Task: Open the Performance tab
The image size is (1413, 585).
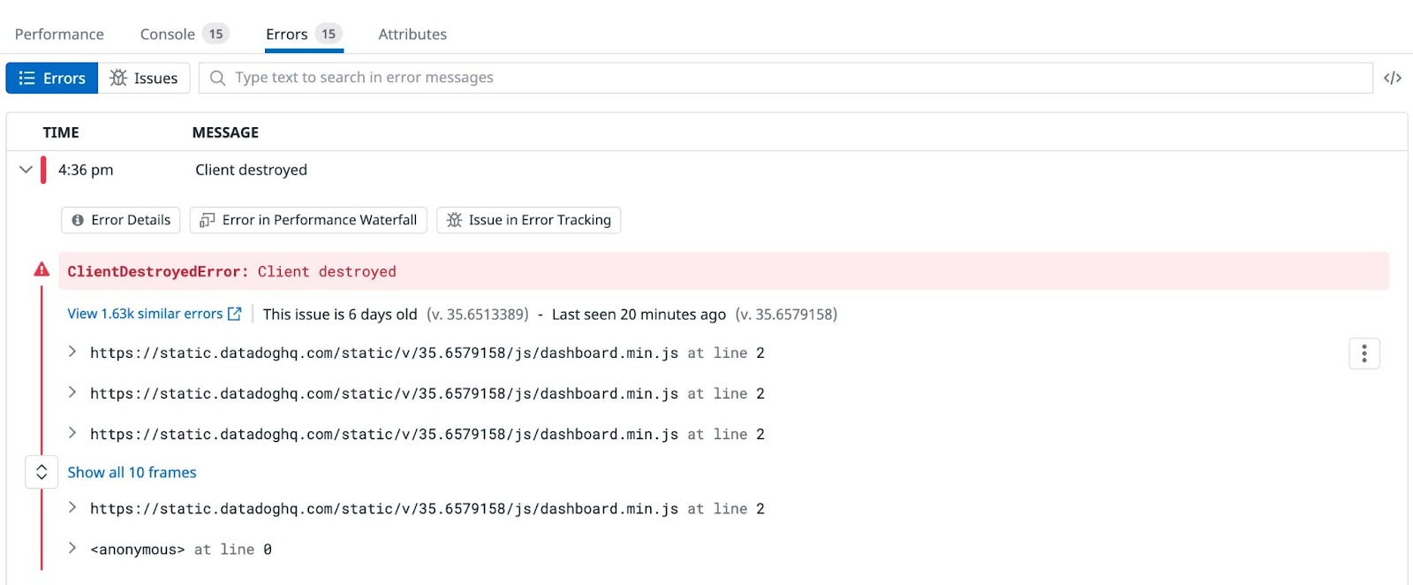Action: click(x=59, y=34)
